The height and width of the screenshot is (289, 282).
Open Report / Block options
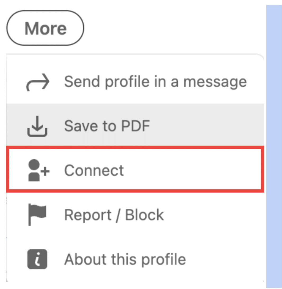[x=114, y=215]
